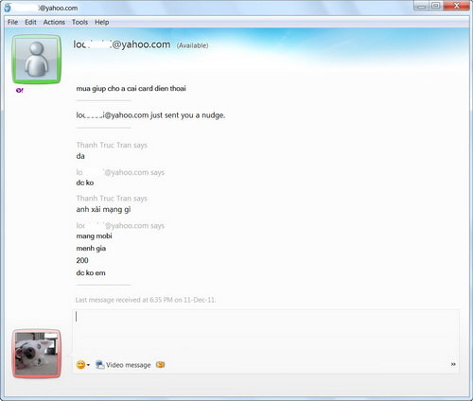473x401 pixels.
Task: Open the File menu
Action: (x=12, y=22)
